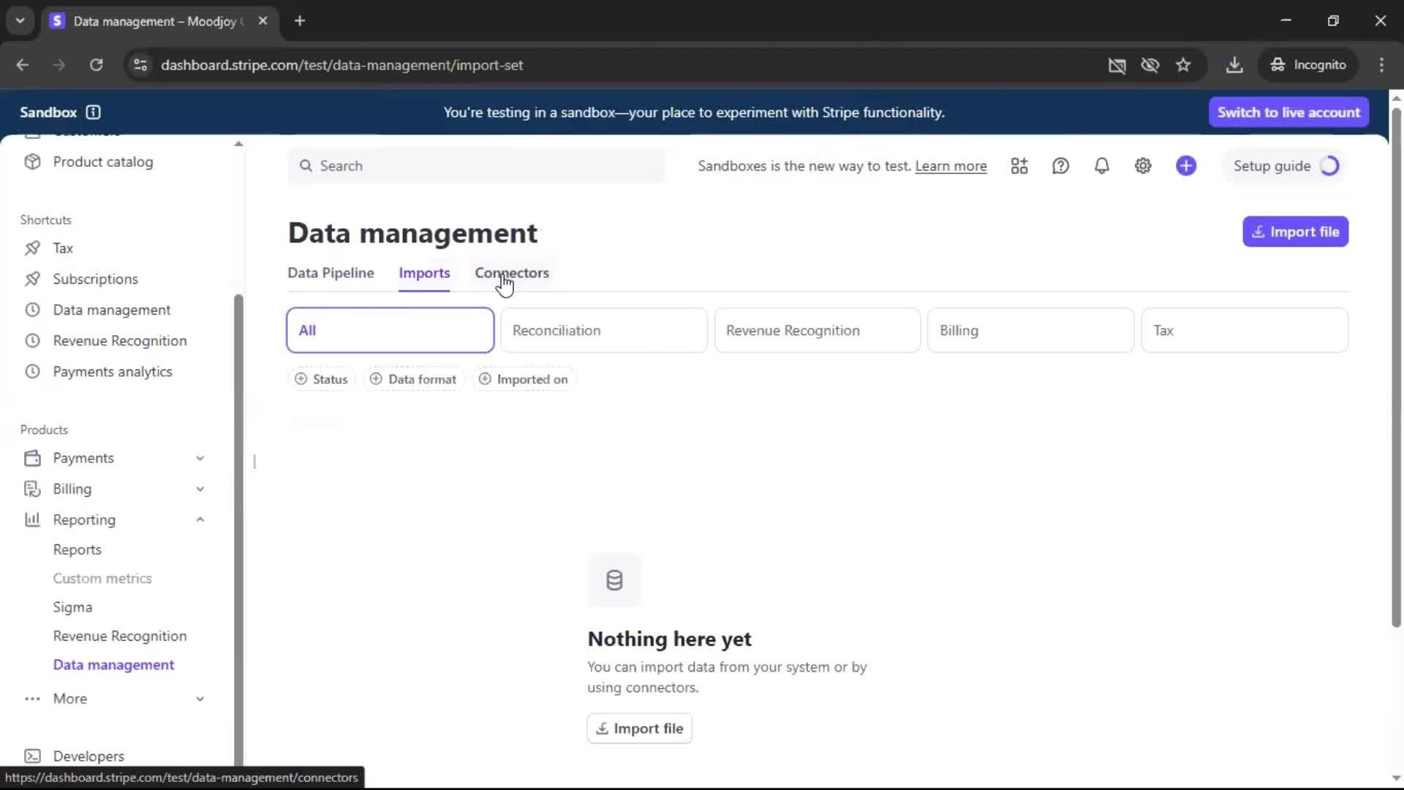The height and width of the screenshot is (790, 1404).
Task: Open notifications bell icon
Action: point(1101,166)
